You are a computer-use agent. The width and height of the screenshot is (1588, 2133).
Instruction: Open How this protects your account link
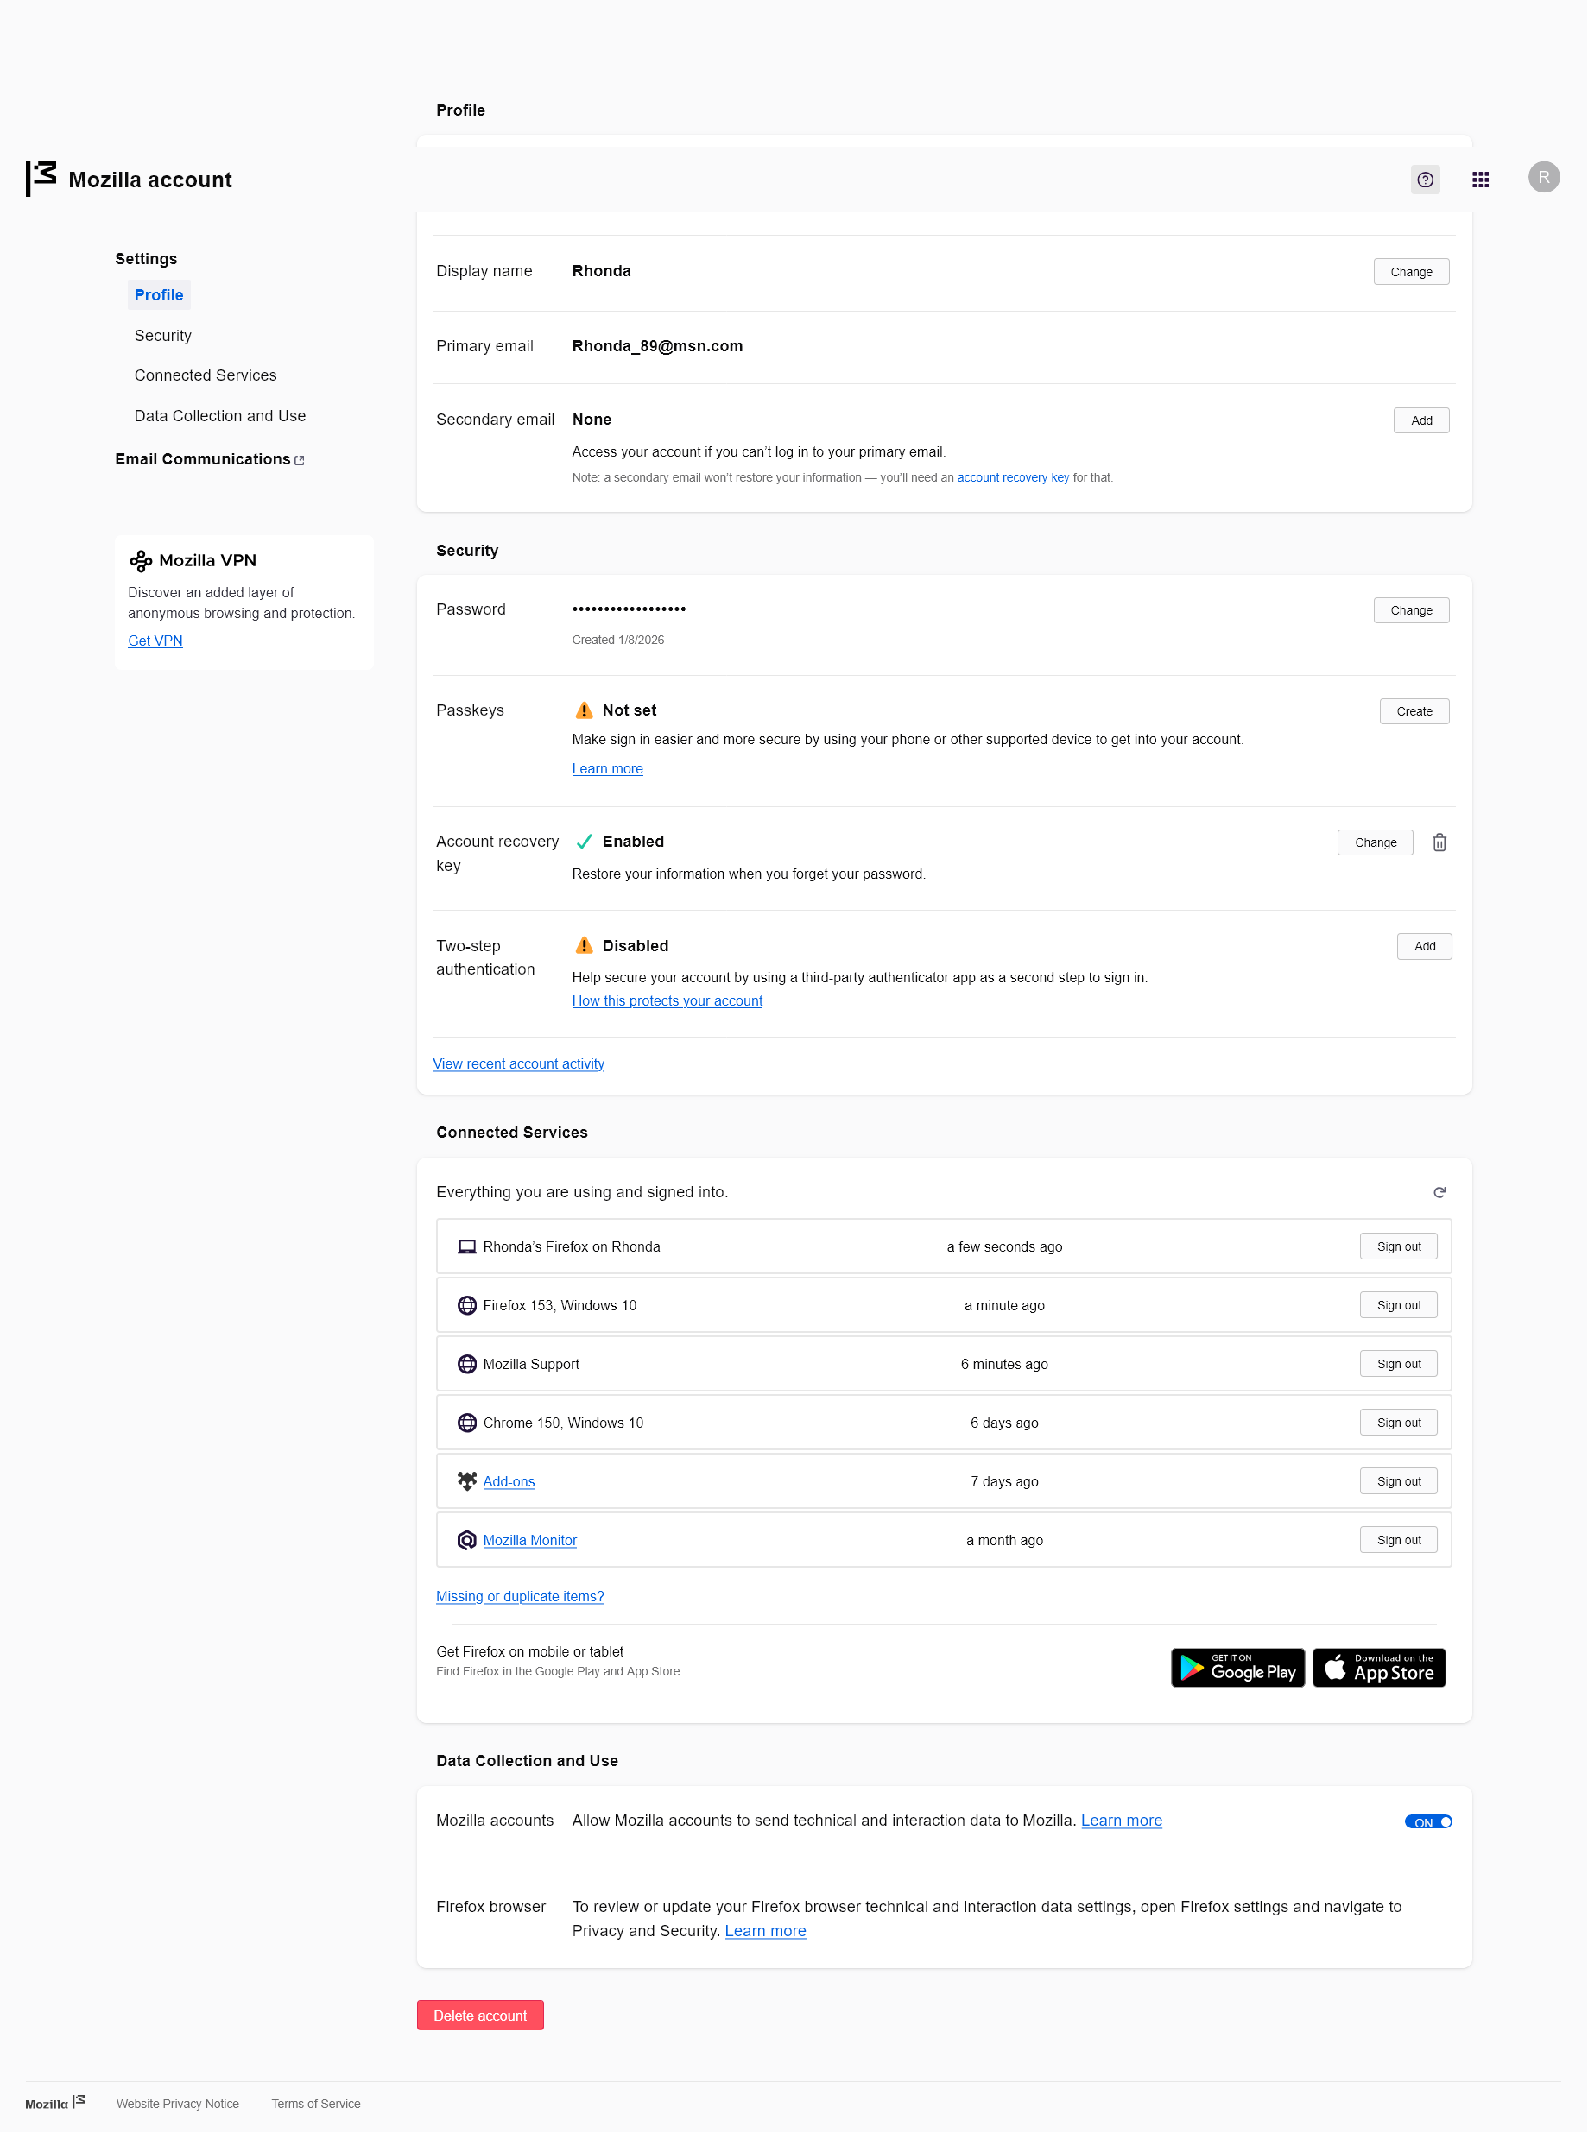[x=666, y=1001]
